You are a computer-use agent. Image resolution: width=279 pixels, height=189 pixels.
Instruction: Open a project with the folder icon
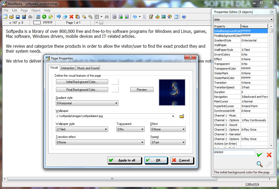[11, 17]
